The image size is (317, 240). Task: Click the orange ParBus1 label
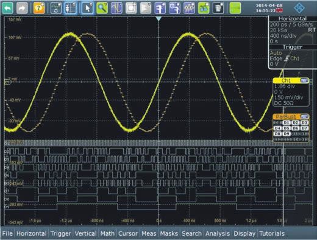click(x=286, y=116)
